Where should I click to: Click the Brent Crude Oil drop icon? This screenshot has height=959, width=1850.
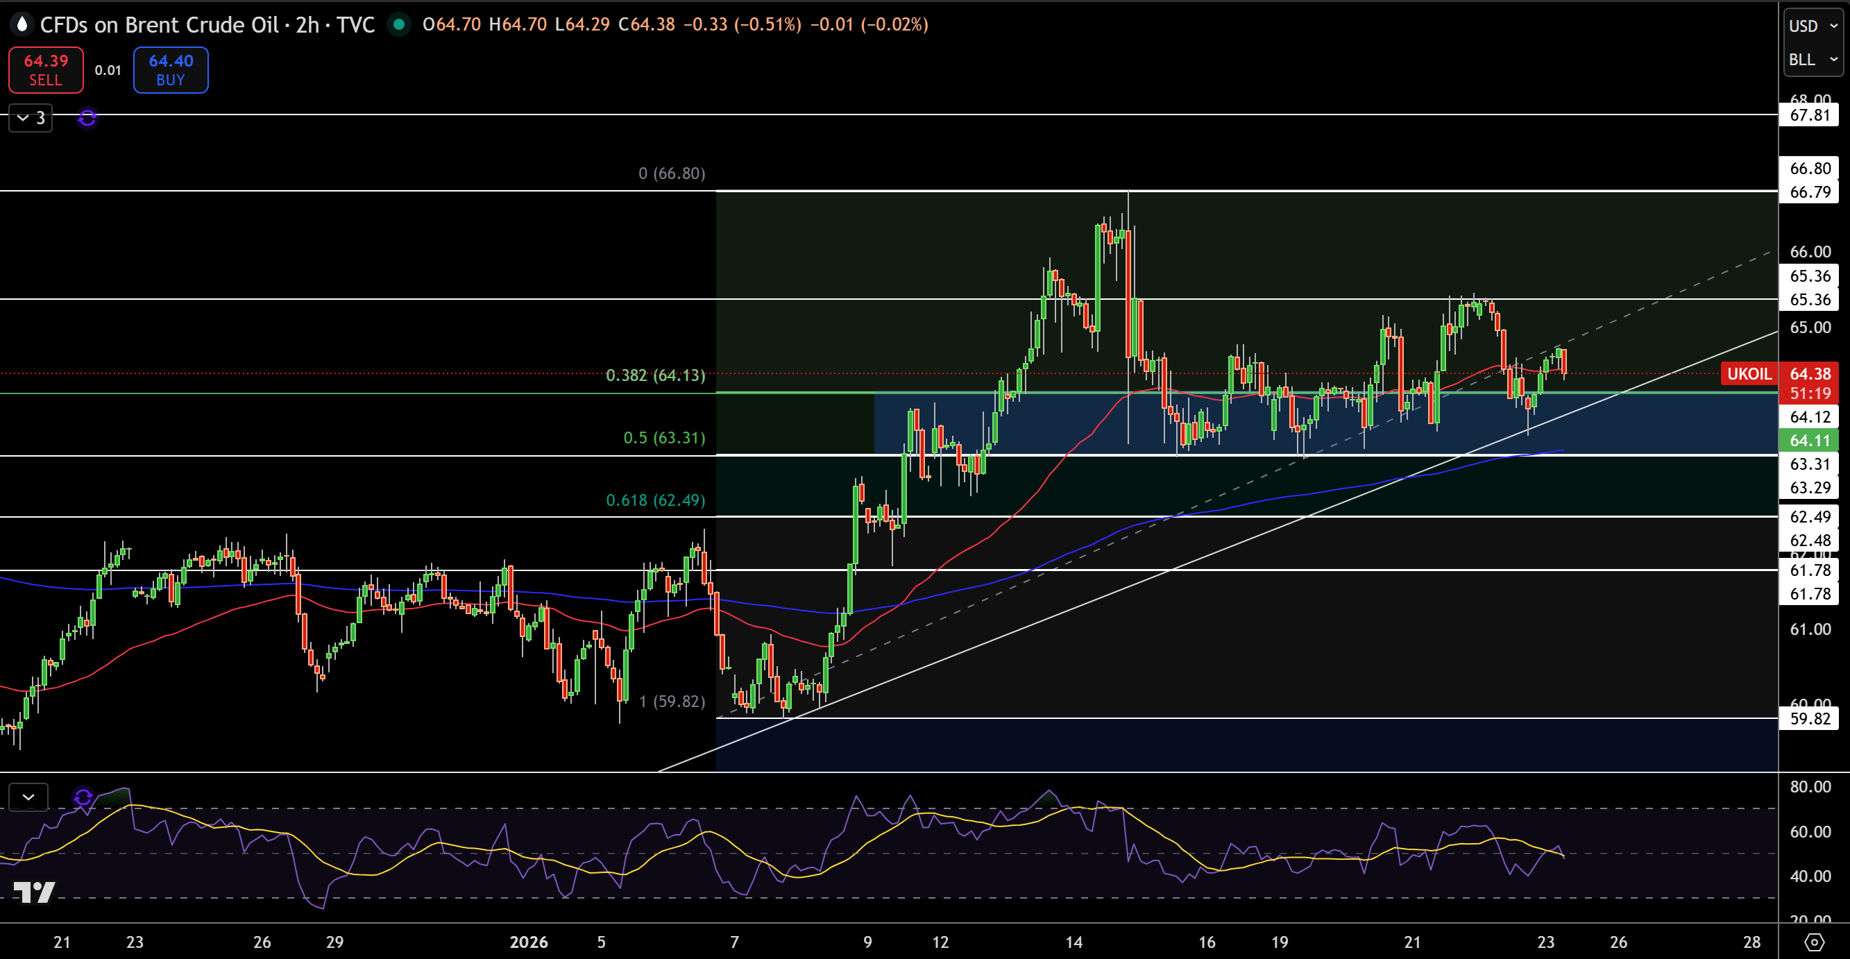tap(22, 24)
